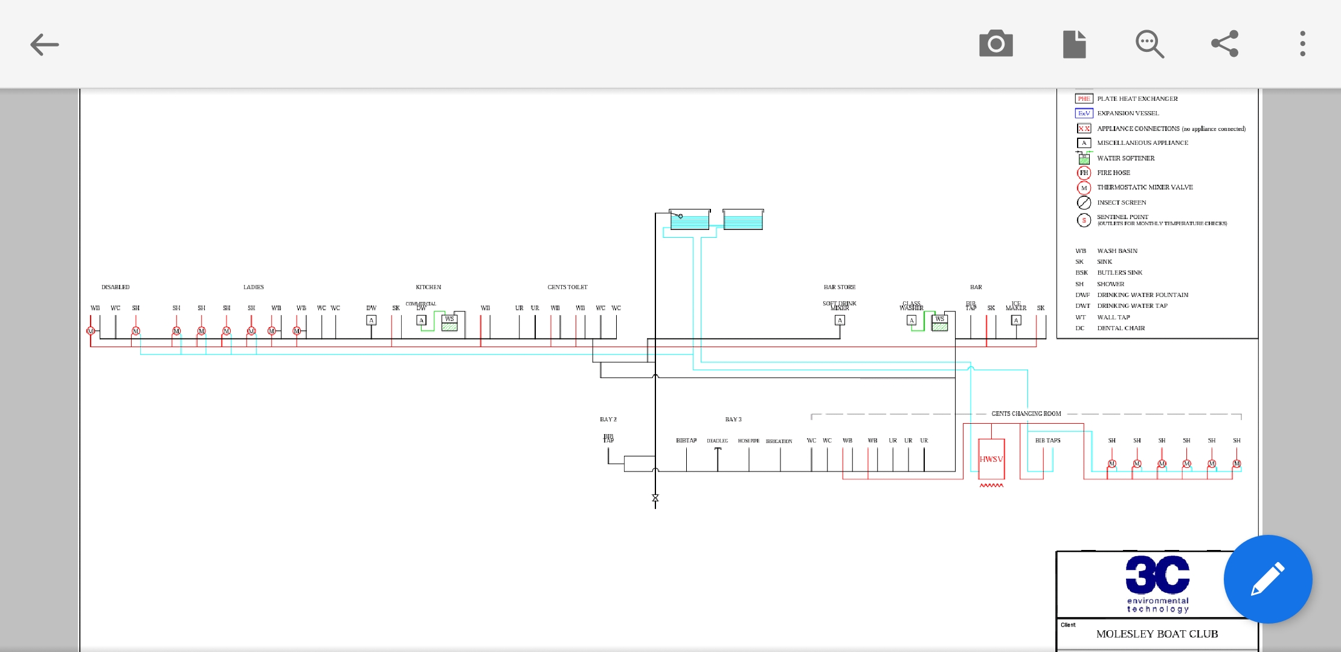Tap the 'IRRIGATION' label in Bay 3
The height and width of the screenshot is (652, 1341).
(779, 441)
